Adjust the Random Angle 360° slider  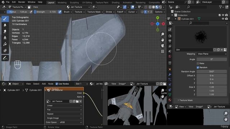(212, 72)
